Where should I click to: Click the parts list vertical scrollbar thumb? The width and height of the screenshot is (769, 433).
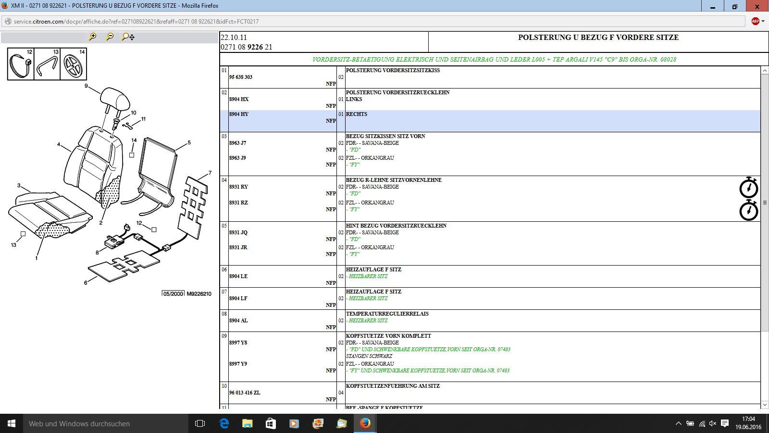[765, 203]
